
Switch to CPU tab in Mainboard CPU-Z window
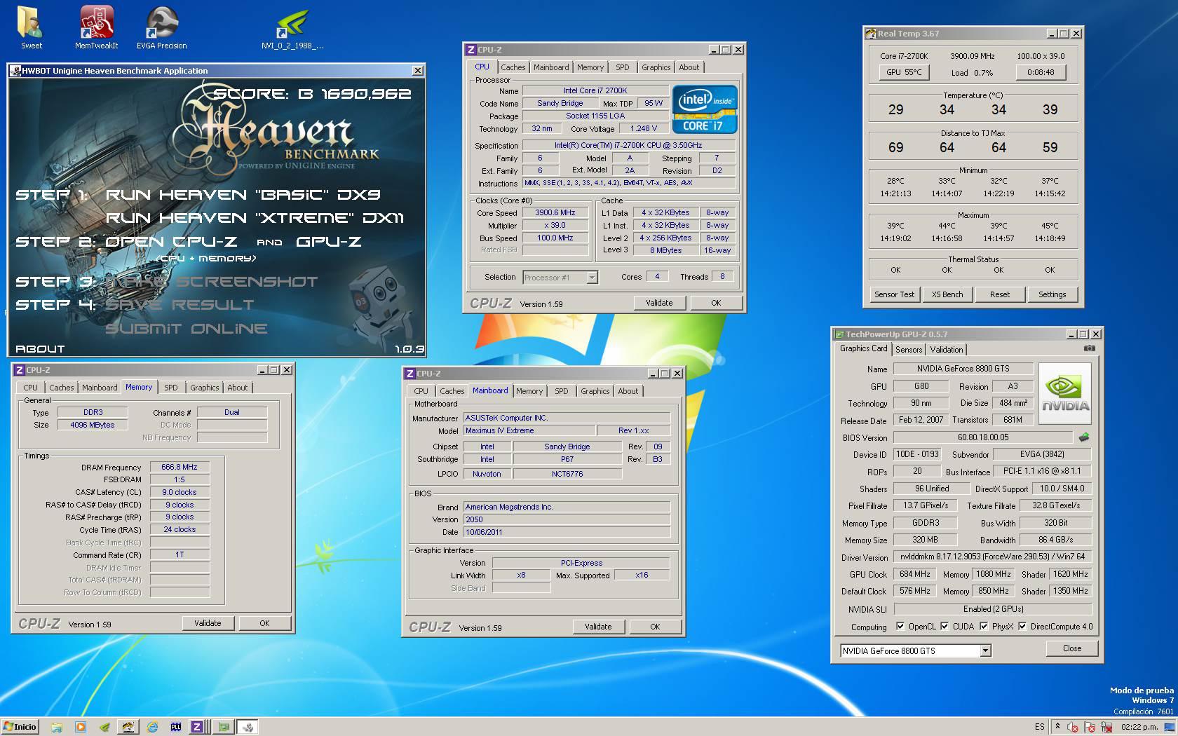[421, 391]
